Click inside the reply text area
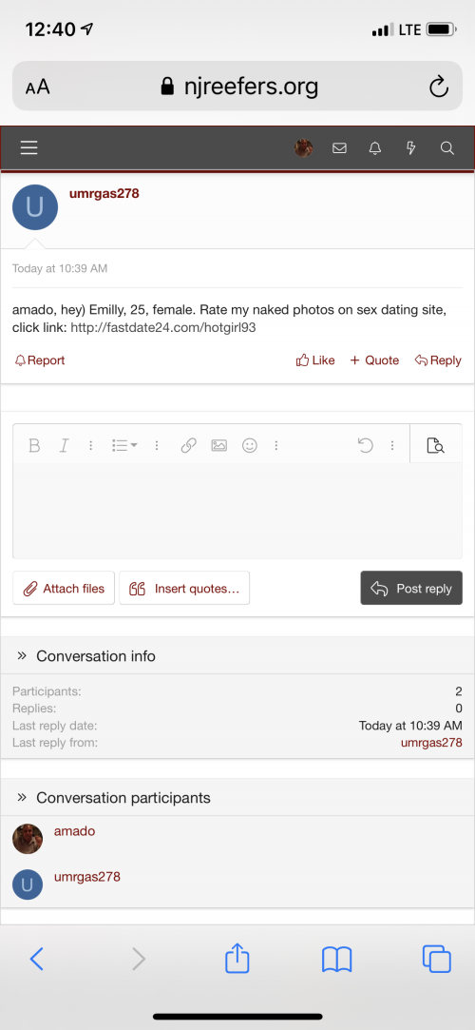 click(237, 511)
